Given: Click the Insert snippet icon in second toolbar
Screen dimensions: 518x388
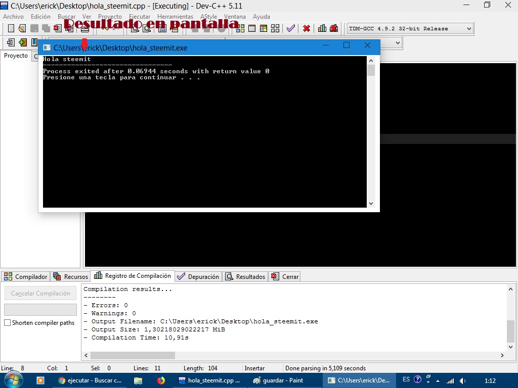Looking at the screenshot, I should [11, 42].
